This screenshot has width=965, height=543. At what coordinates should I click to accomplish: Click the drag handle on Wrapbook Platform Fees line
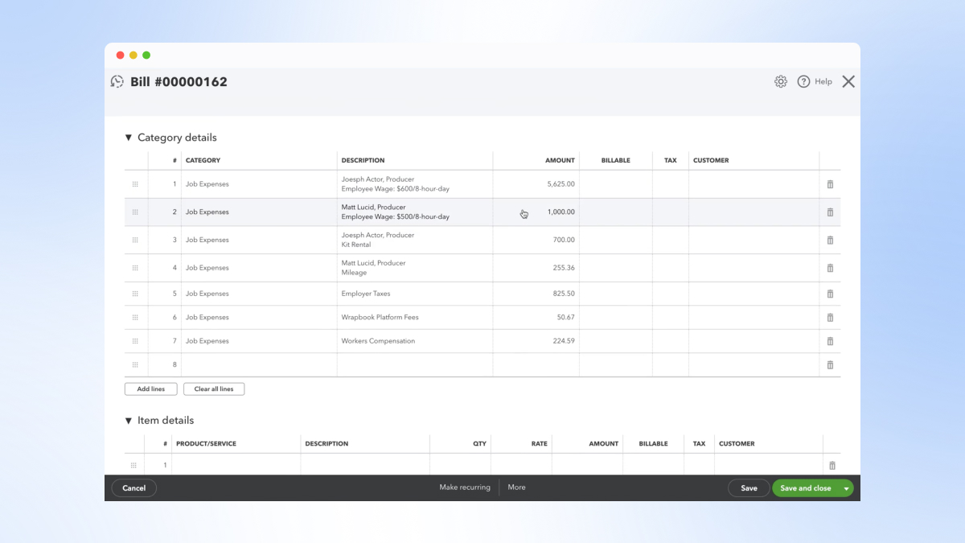(x=135, y=317)
